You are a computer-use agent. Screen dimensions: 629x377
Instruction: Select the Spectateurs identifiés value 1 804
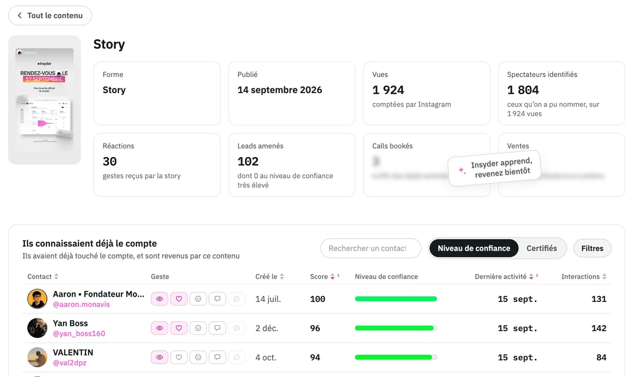522,90
